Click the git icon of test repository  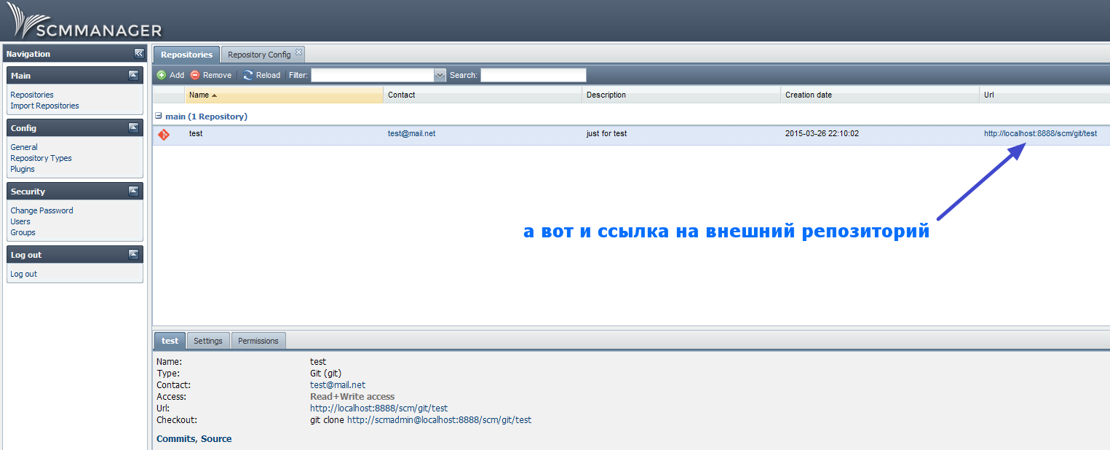point(164,134)
